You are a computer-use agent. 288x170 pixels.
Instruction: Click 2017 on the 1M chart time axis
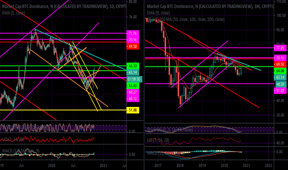pos(158,166)
